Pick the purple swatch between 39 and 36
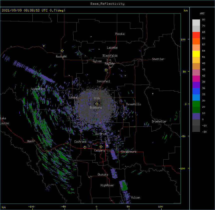 [196, 85]
